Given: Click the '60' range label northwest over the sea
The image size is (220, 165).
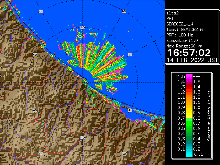Looking at the screenshot, I should pyautogui.click(x=41, y=11).
